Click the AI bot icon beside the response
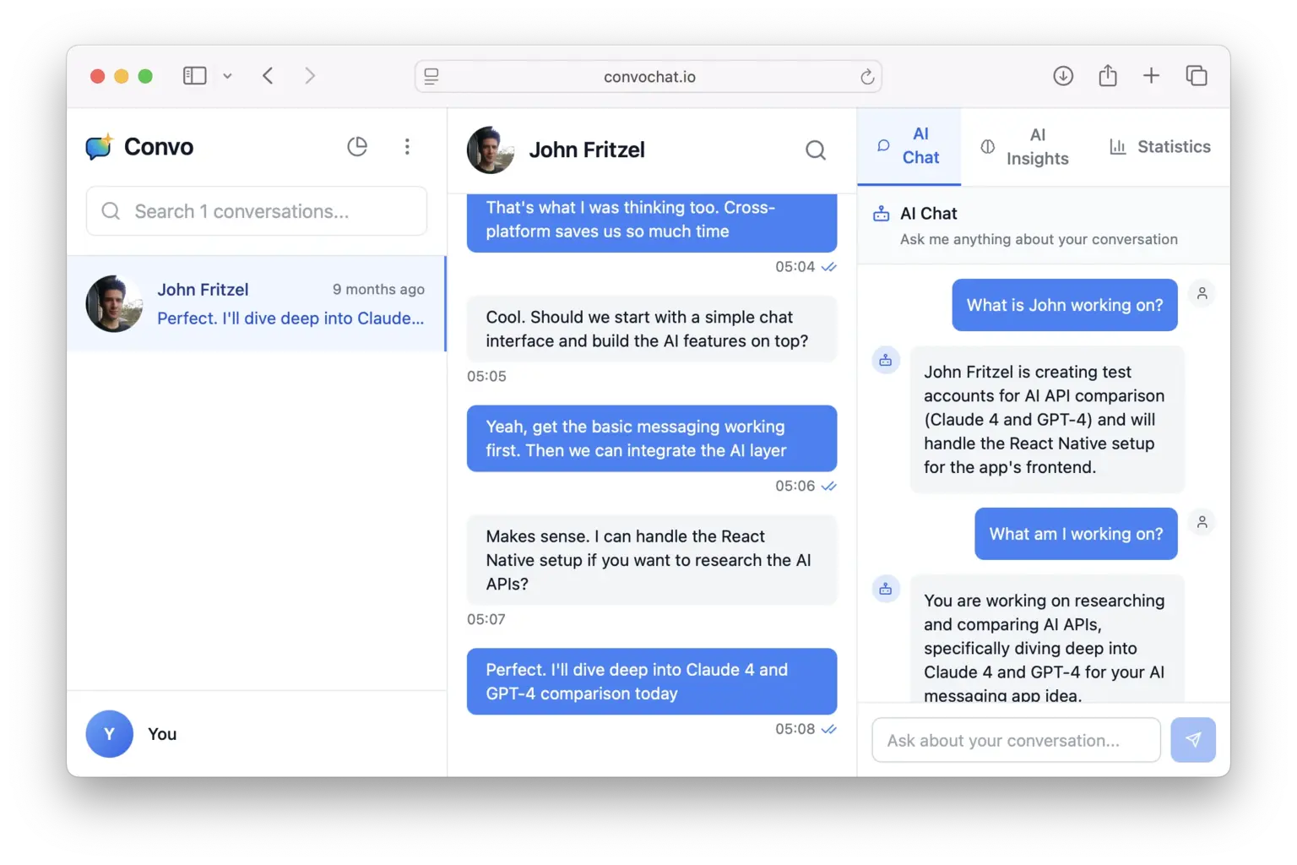Viewport: 1297px width, 865px height. tap(885, 359)
